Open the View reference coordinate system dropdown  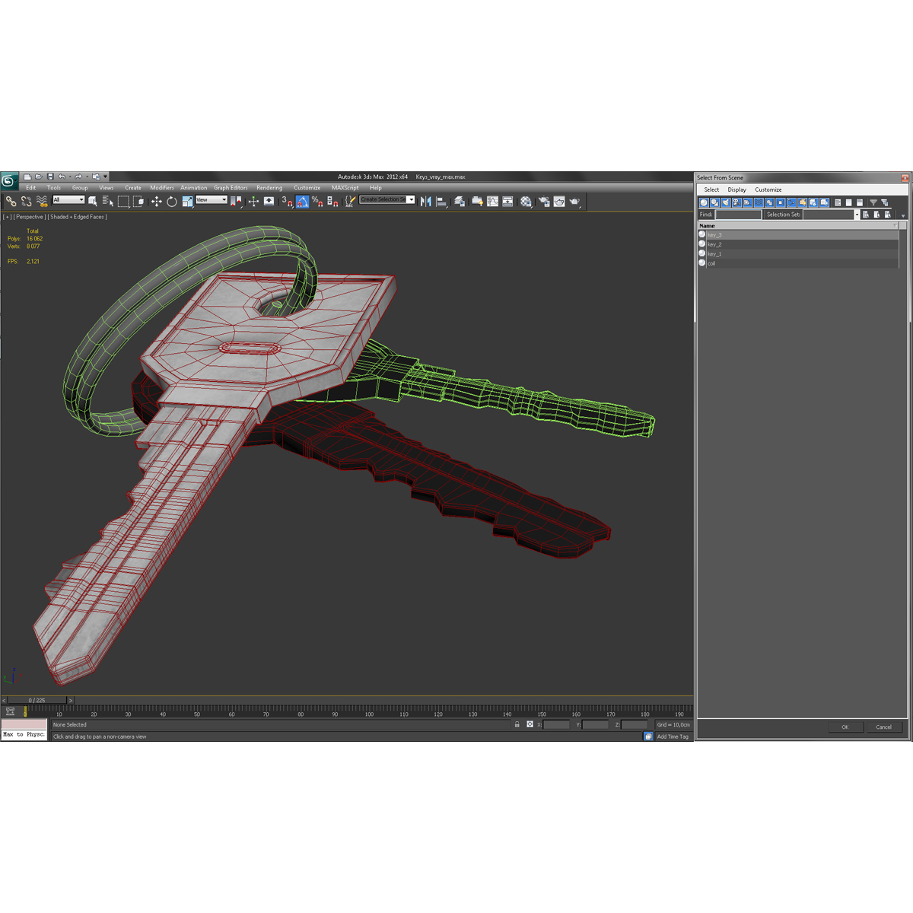click(210, 200)
